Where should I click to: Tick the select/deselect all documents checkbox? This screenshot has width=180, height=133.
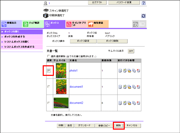48,56
